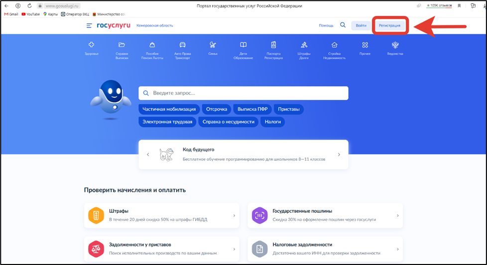Open Штрафы card chevron

coord(234,215)
